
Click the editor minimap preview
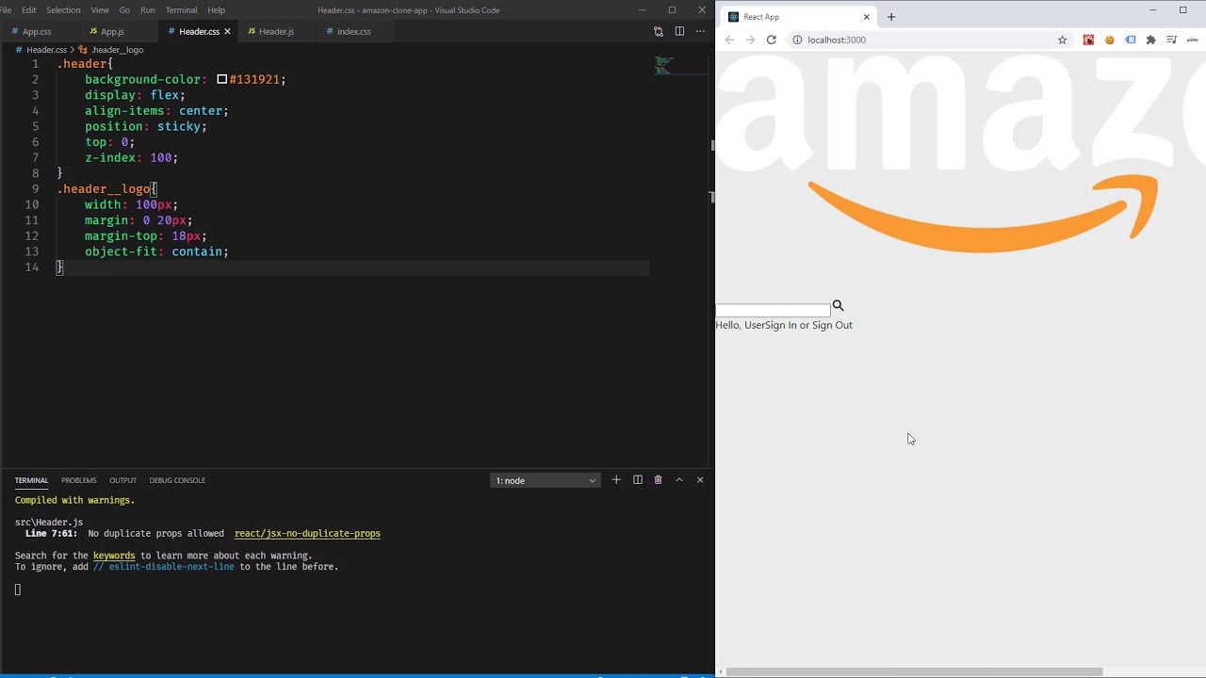point(664,66)
